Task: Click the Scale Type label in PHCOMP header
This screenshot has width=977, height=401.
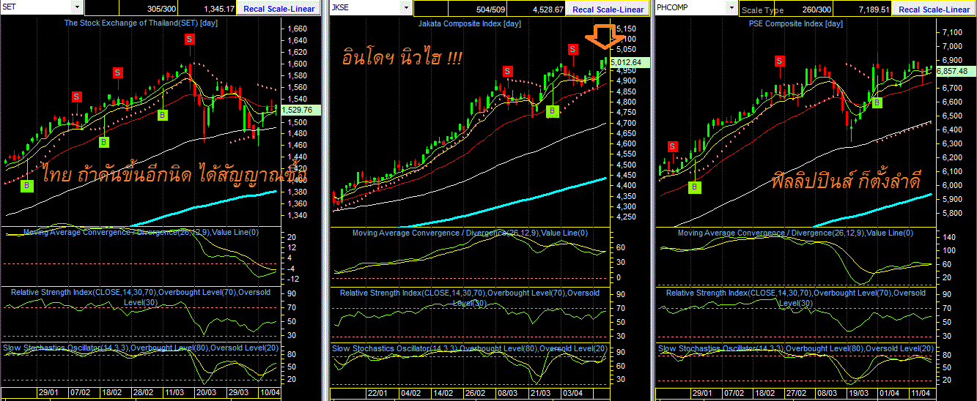Action: [763, 10]
